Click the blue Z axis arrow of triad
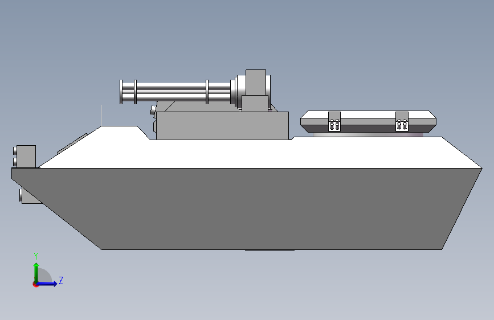Image resolution: width=494 pixels, height=320 pixels. click(47, 284)
